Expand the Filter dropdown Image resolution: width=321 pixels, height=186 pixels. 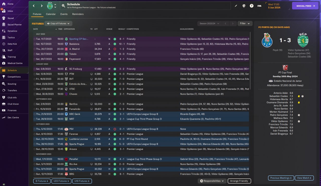pos(245,24)
